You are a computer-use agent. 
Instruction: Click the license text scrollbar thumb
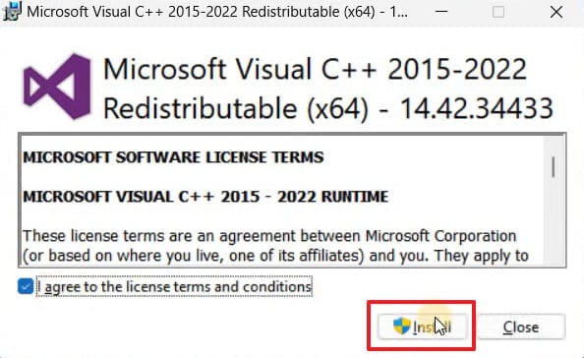click(554, 167)
